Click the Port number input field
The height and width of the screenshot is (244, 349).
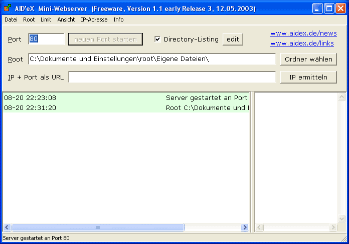click(46, 39)
